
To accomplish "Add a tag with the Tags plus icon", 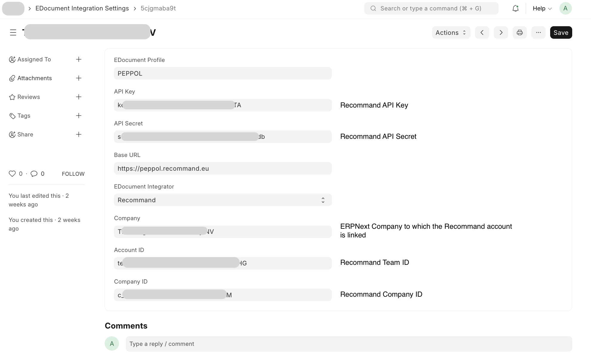I will pos(78,116).
